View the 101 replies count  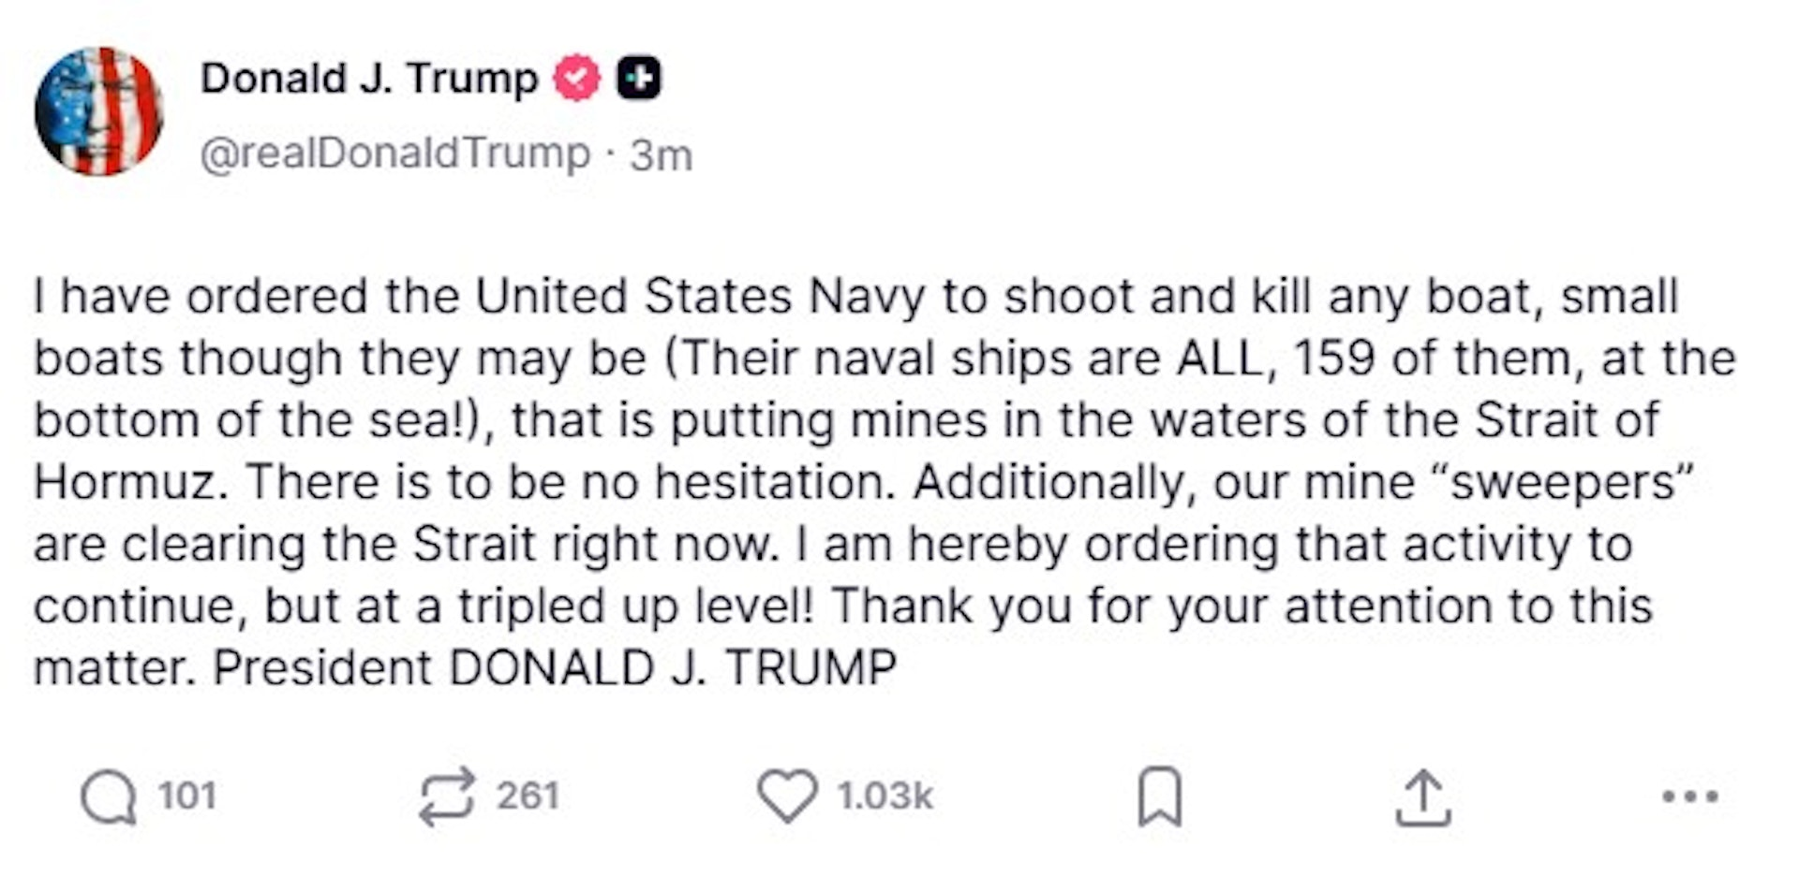(x=186, y=797)
